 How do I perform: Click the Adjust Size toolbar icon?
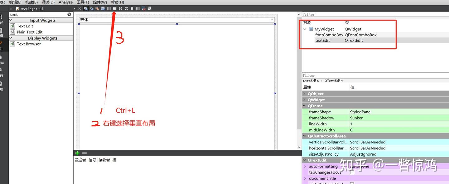pos(150,8)
